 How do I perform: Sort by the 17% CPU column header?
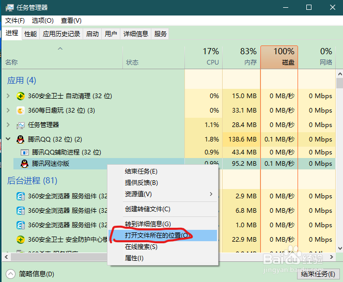tap(204, 57)
